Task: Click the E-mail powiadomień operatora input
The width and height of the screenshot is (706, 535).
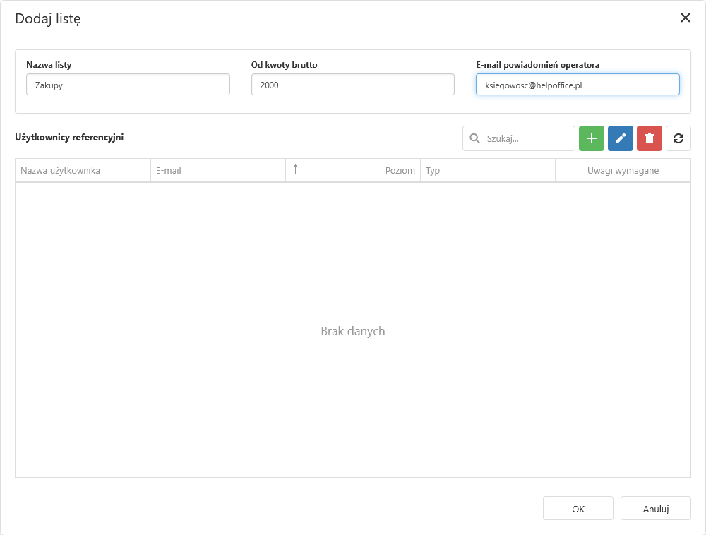Action: click(x=578, y=85)
